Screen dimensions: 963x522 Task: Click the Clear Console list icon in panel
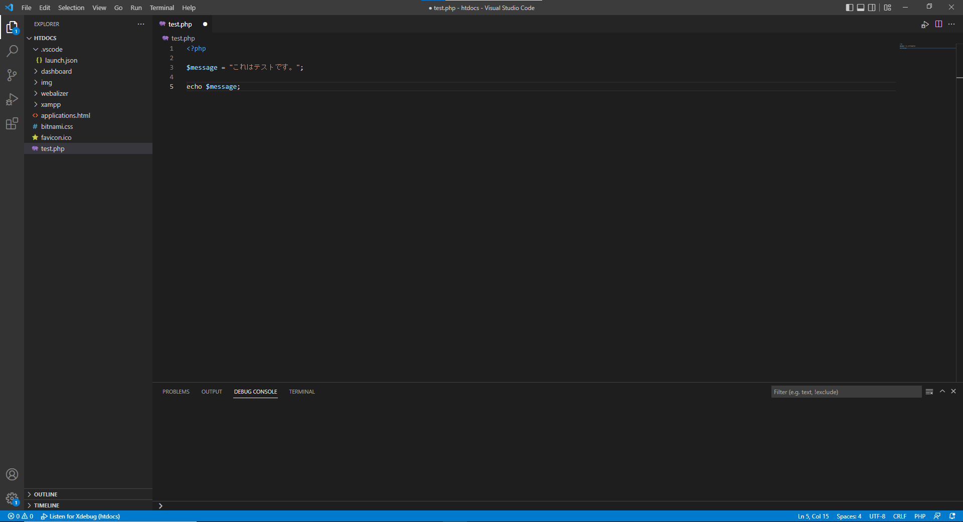coord(929,392)
